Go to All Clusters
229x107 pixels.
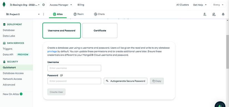pyautogui.click(x=183, y=5)
